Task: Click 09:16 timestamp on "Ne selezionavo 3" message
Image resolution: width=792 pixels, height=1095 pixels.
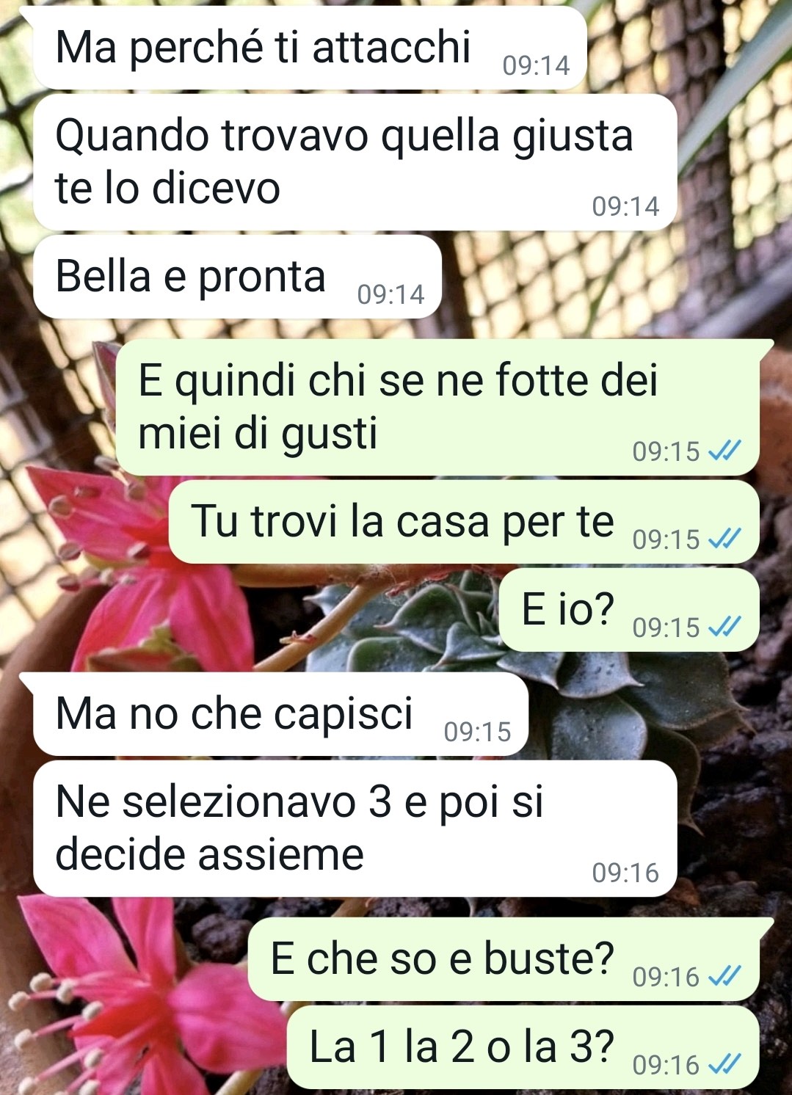Action: click(625, 873)
